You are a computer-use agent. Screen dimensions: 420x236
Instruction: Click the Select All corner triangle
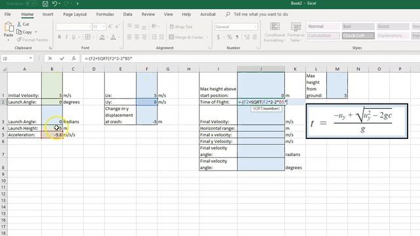point(5,69)
